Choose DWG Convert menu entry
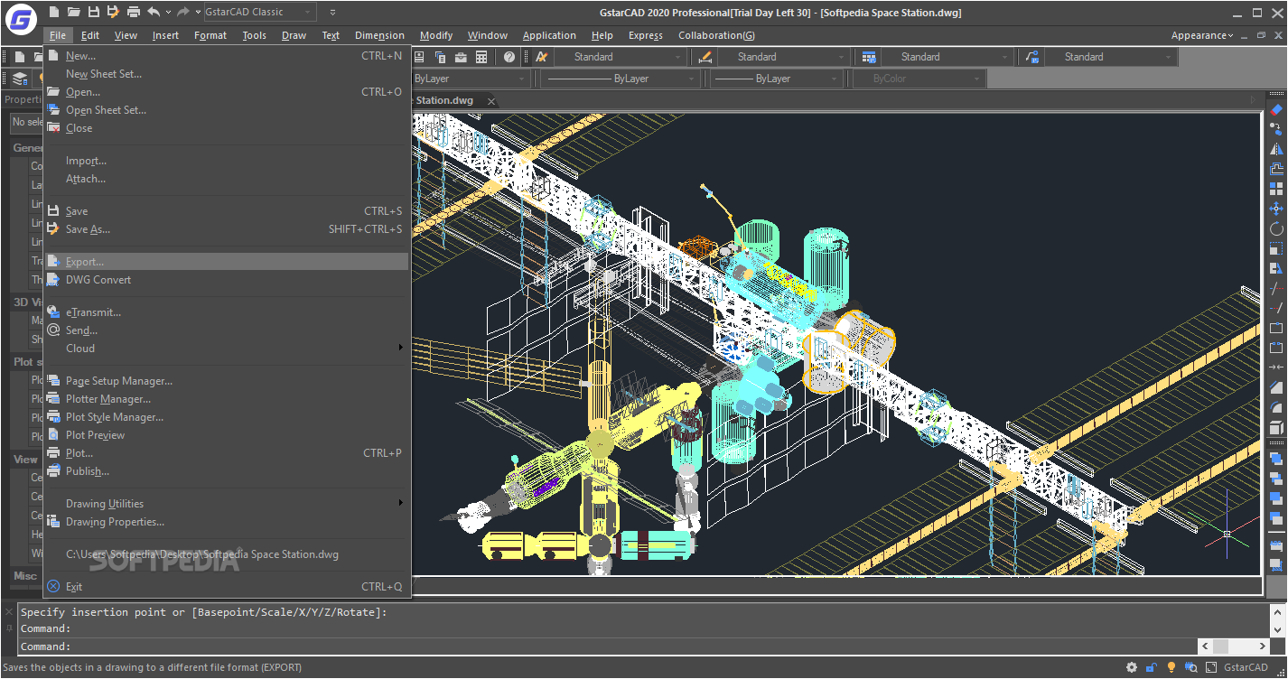The height and width of the screenshot is (679, 1288). 228,280
